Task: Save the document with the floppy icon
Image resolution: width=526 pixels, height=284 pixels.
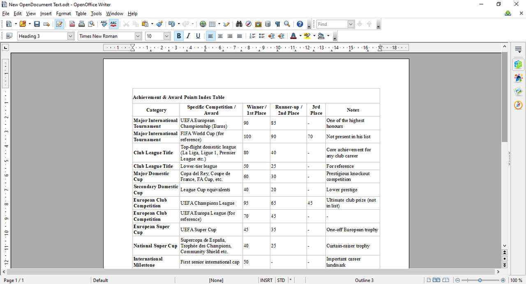Action: coord(37,24)
